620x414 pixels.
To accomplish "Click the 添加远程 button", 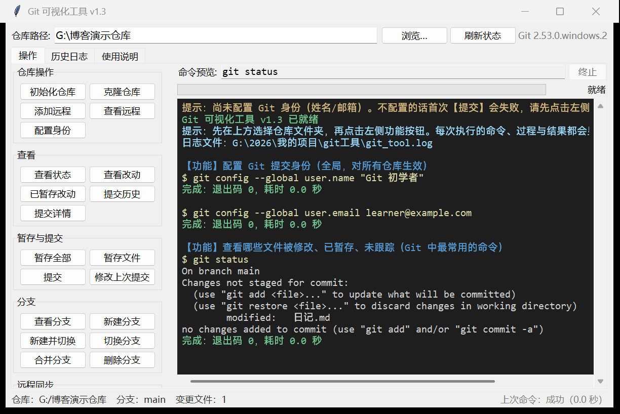I will pos(53,111).
